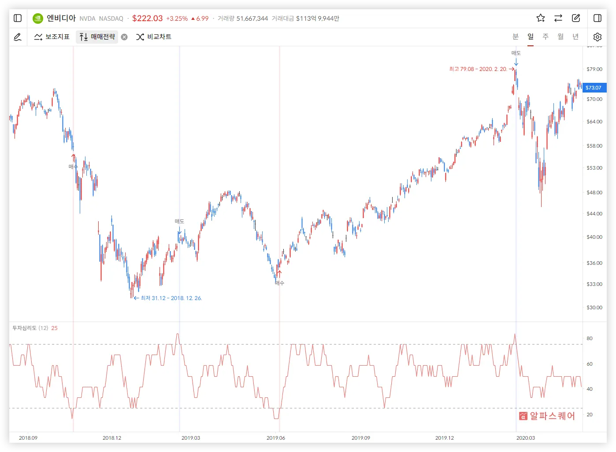Click the $73.07 current price tag on axis
Image resolution: width=616 pixels, height=452 pixels.
(x=594, y=88)
